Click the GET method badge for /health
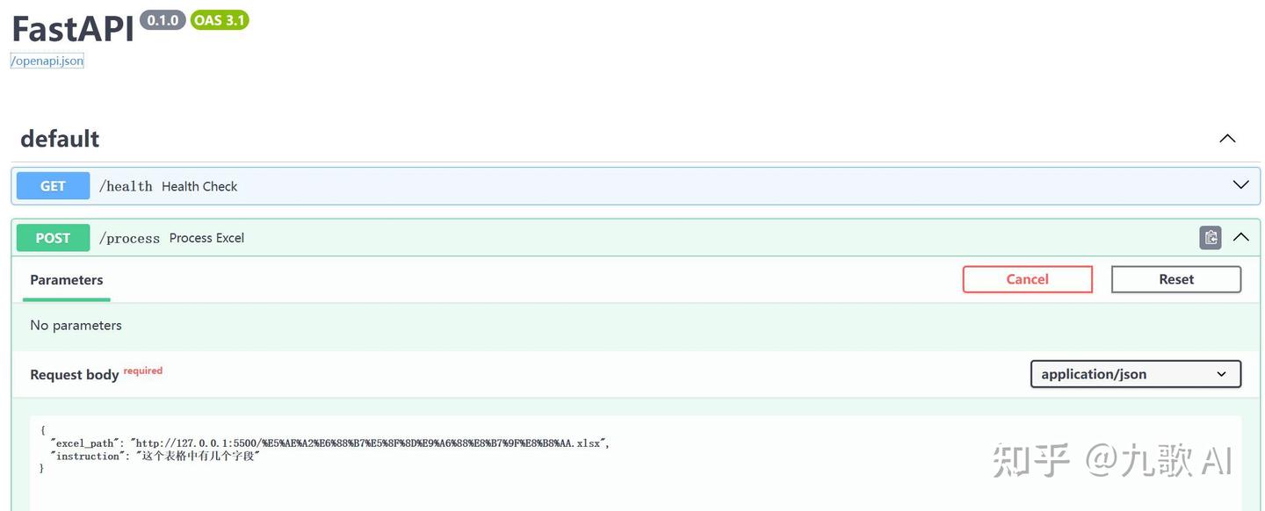 [x=52, y=185]
